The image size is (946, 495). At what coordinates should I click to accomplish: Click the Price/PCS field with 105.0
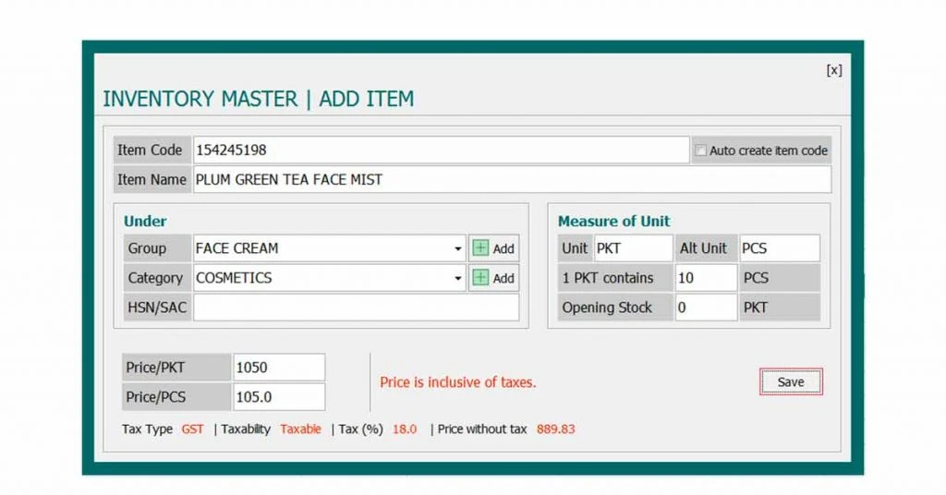279,397
